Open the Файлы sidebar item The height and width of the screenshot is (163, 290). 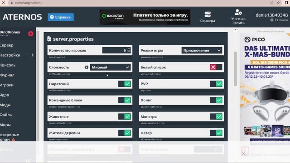click(6, 115)
